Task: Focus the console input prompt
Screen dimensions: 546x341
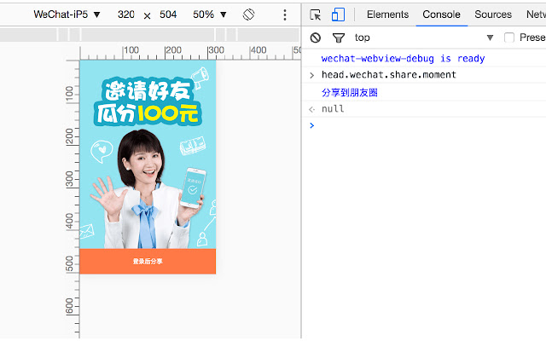Action: (x=428, y=125)
